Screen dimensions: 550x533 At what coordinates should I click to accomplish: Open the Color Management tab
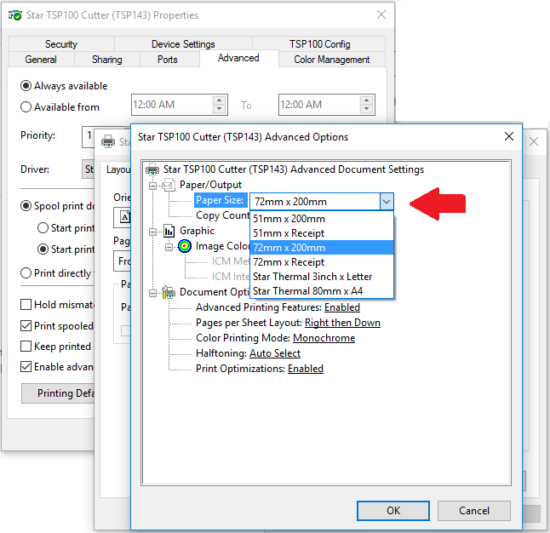coord(332,60)
